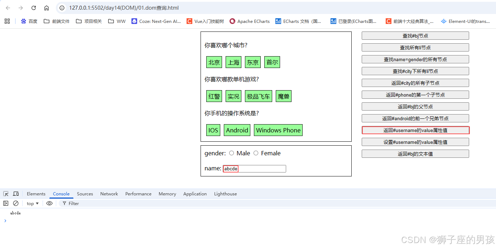The image size is (496, 248).
Task: Click the 首尔 city item
Action: [272, 62]
